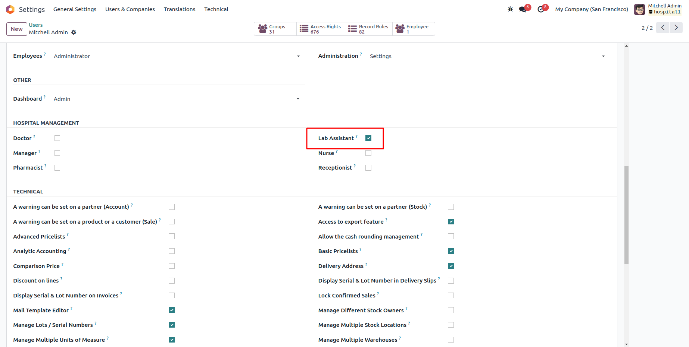Open the debug bug icon menu
This screenshot has height=347, width=689.
510,9
